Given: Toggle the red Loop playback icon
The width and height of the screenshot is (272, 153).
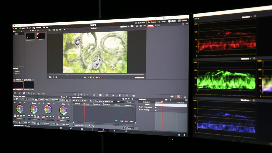Looking at the screenshot, I should [x=100, y=77].
